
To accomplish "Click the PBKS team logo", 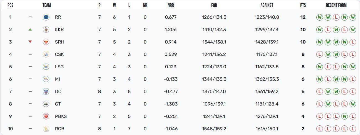I will (x=46, y=116).
